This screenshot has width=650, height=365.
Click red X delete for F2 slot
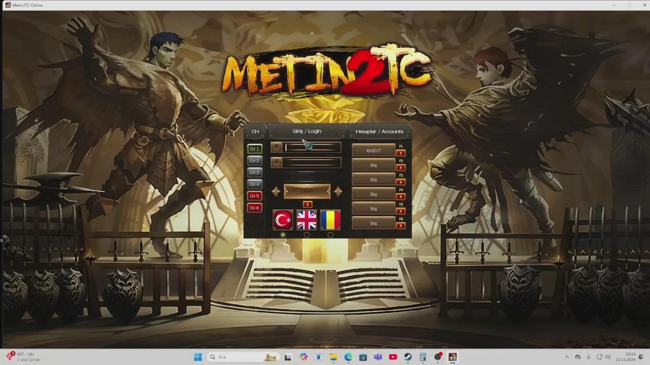(401, 168)
